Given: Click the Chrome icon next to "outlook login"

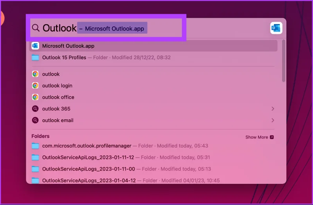Looking at the screenshot, I should (x=35, y=86).
